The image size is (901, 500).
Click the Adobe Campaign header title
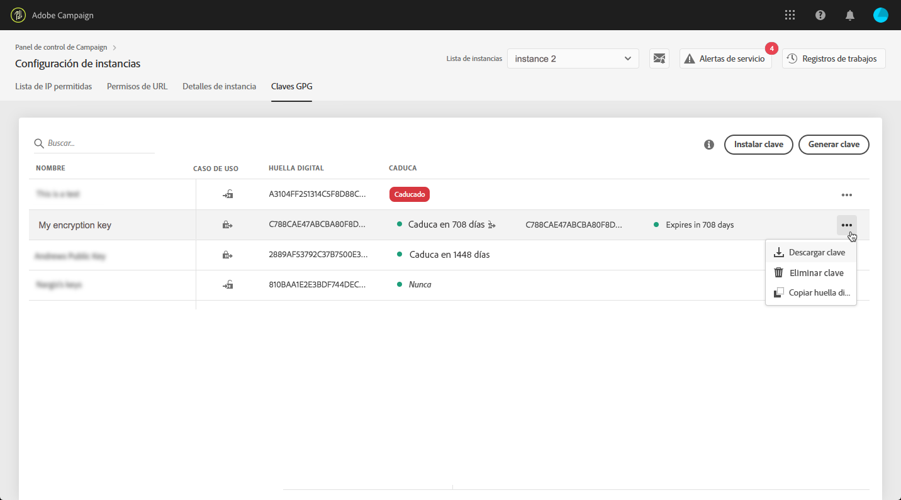click(63, 15)
